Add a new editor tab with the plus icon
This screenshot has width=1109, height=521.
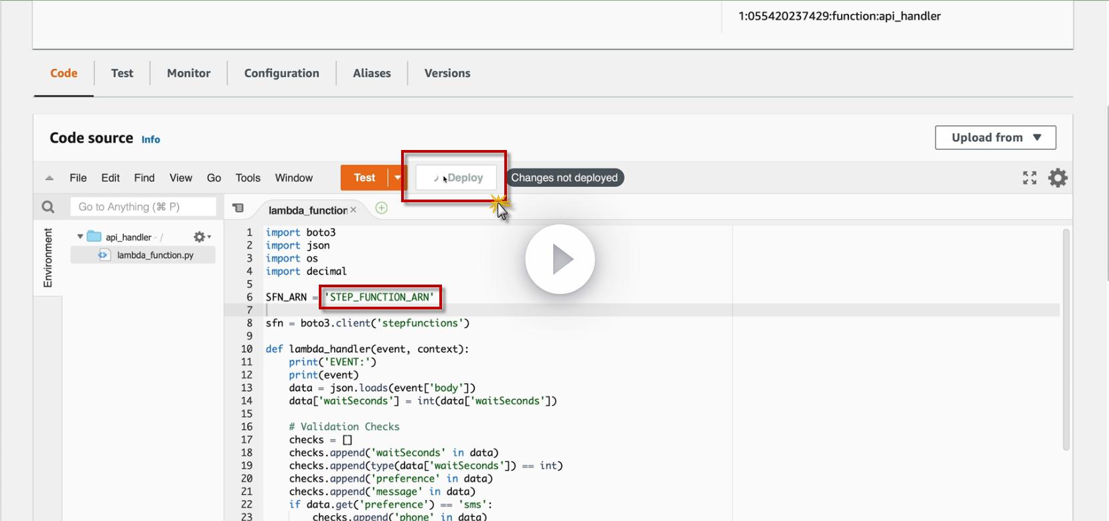click(382, 208)
